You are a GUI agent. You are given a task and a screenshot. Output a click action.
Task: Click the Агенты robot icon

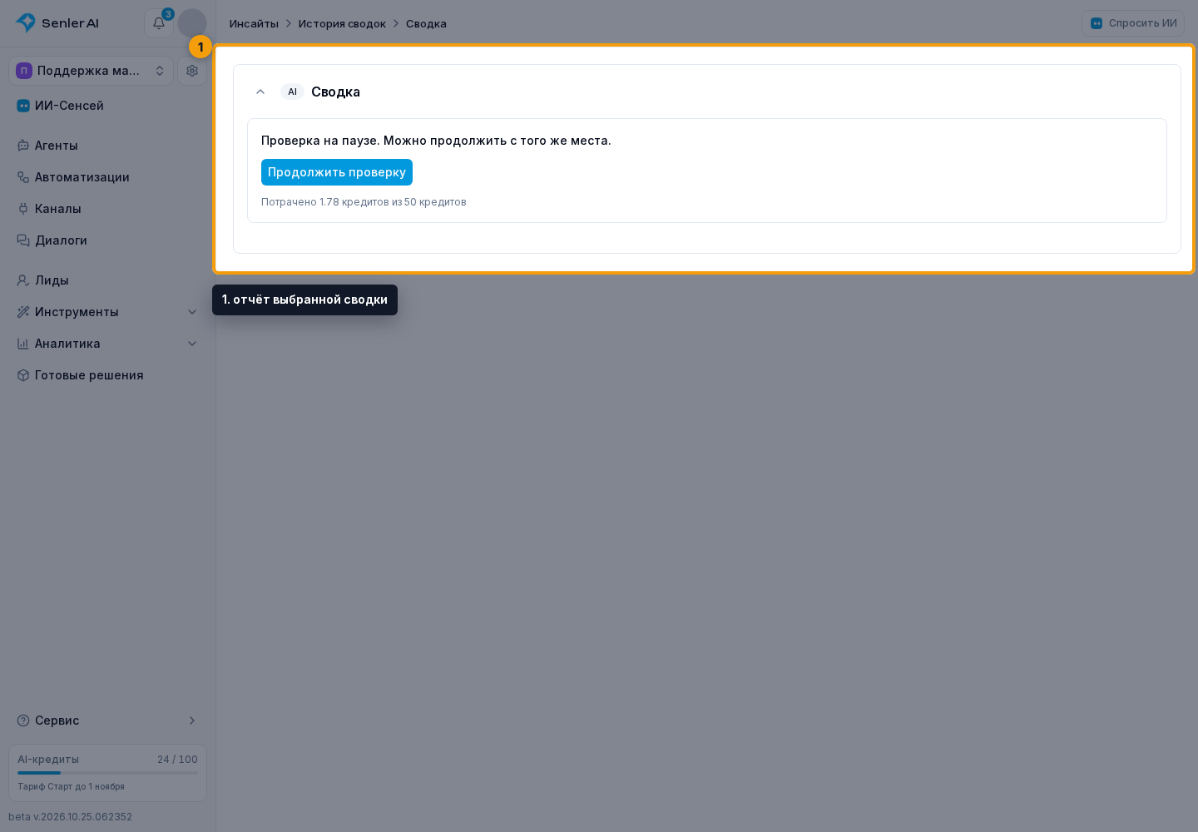point(23,146)
